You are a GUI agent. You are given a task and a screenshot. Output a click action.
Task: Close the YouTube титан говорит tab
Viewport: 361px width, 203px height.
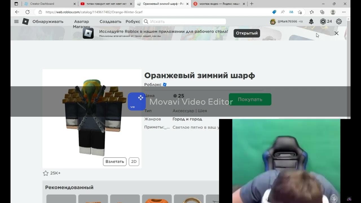(131, 4)
